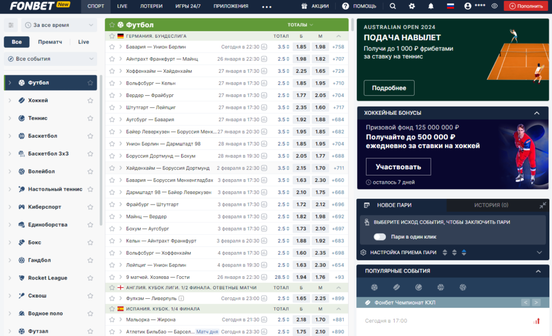The image size is (552, 336).
Task: Open statistics icon for Бавария — Унион Берлин
Action: (264, 47)
